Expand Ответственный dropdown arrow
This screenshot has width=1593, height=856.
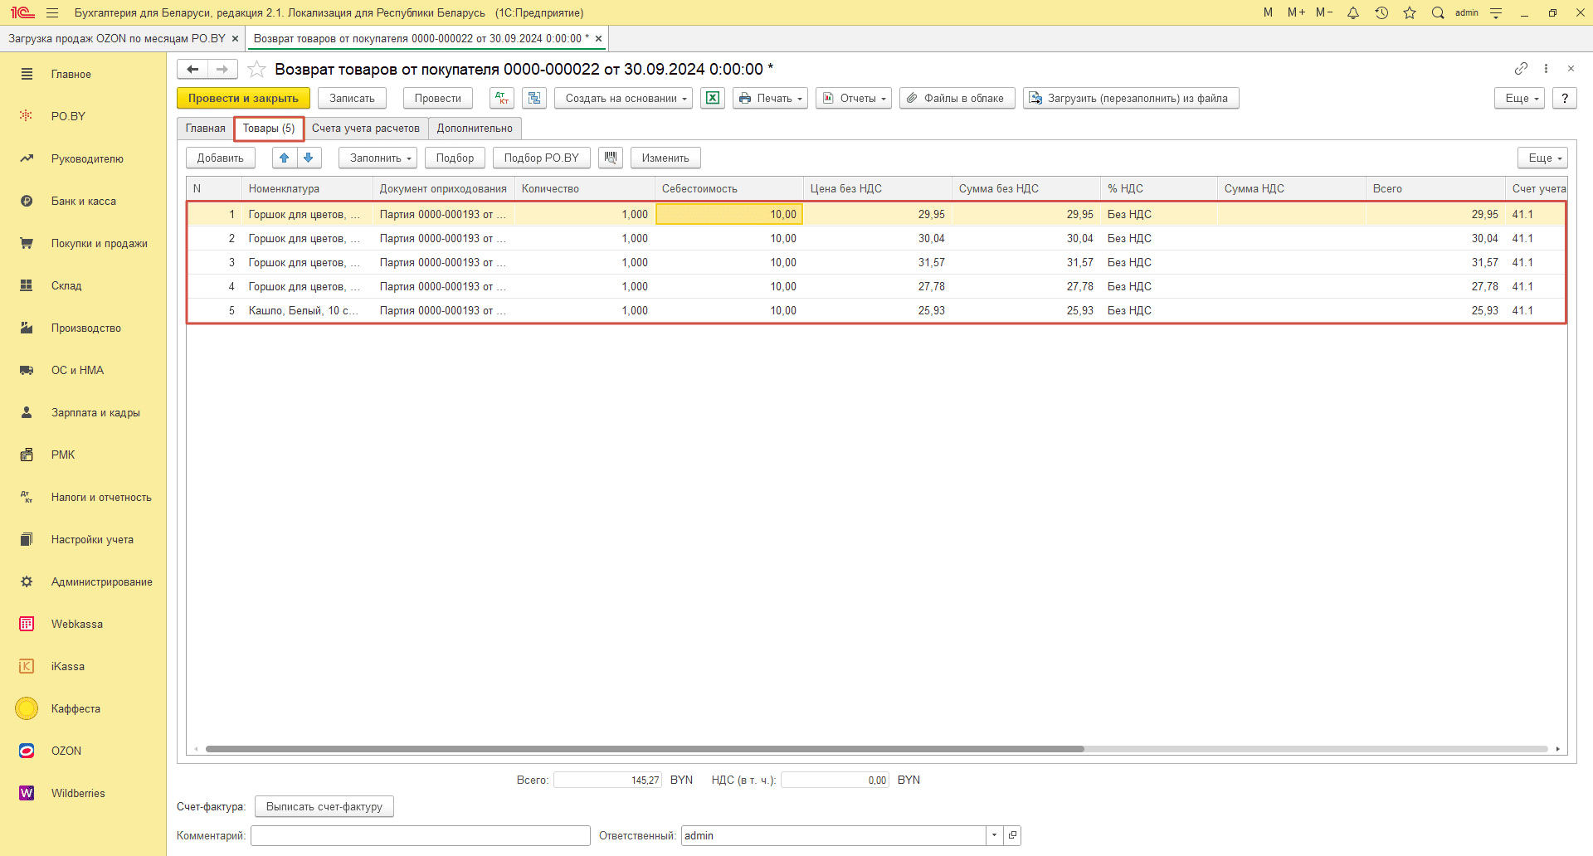[x=994, y=835]
